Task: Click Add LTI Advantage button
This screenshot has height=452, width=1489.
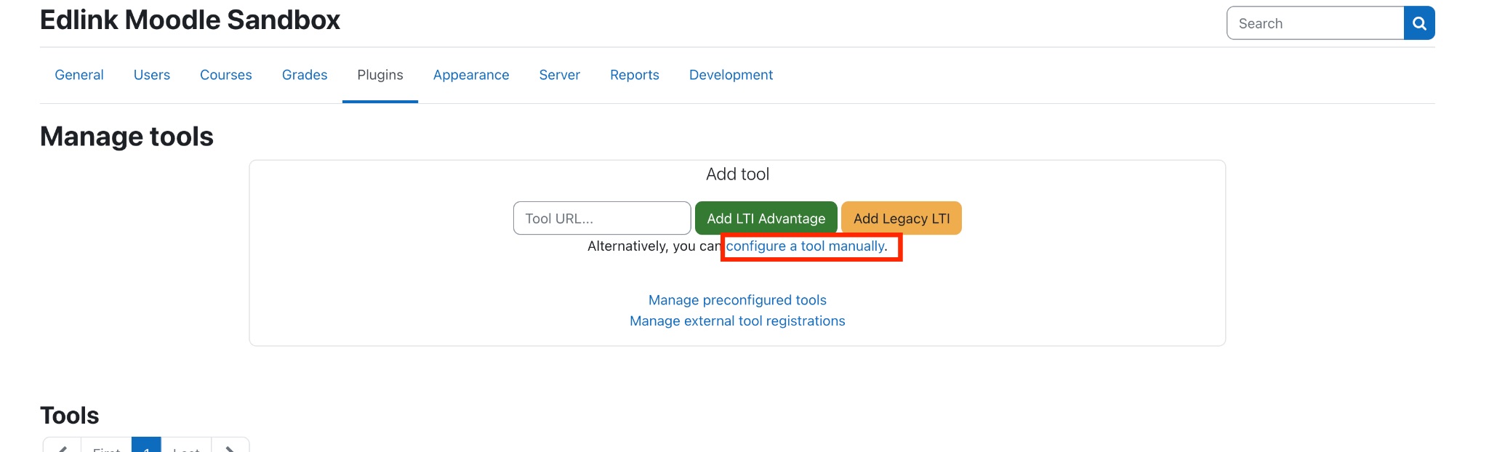Action: pyautogui.click(x=766, y=218)
